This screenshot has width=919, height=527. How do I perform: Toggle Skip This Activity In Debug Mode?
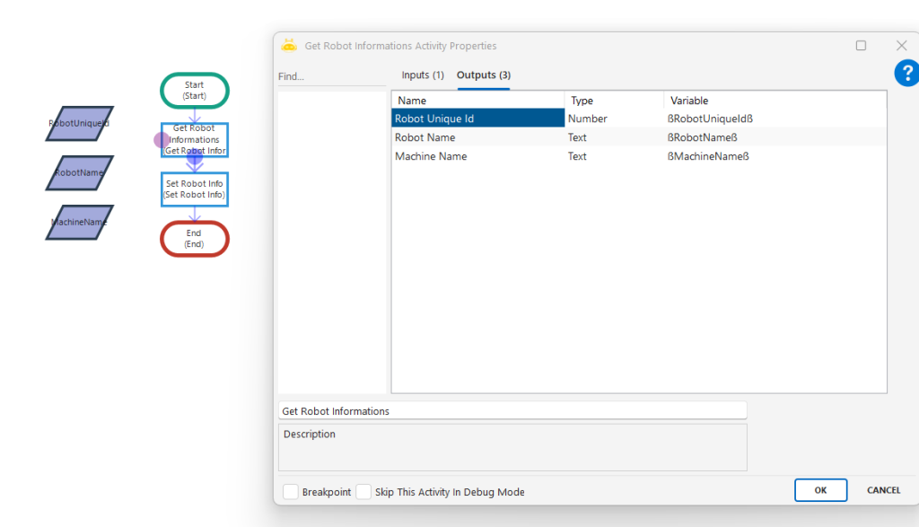[x=363, y=492]
